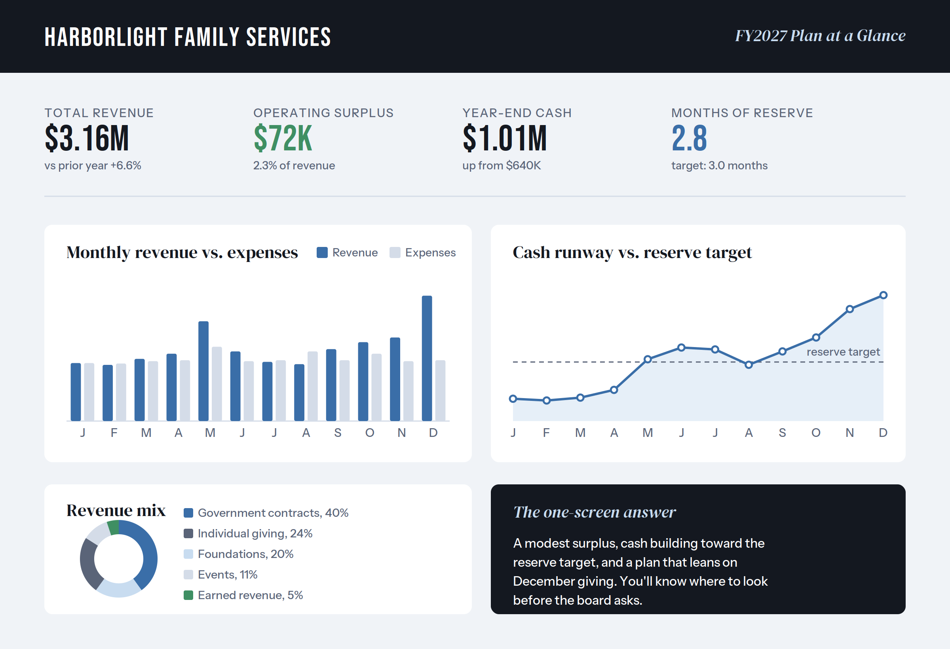Click the May expenses bar
Image resolution: width=950 pixels, height=649 pixels.
pos(217,384)
